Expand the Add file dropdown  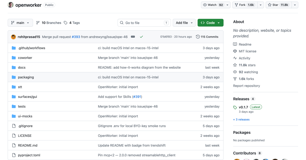click(184, 23)
